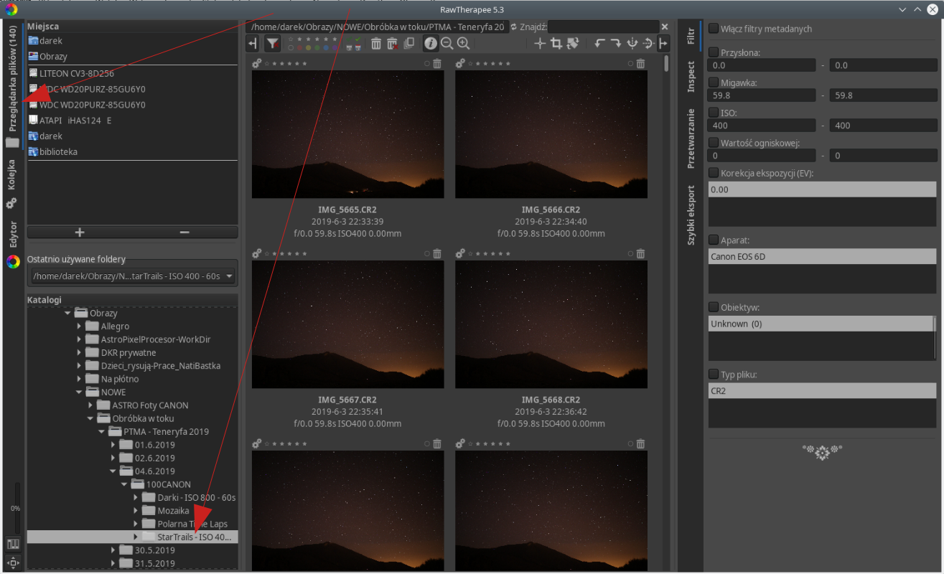
Task: Clear all filters with the funnel icon
Action: tap(273, 44)
